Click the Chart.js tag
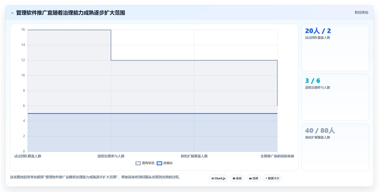Screen dimensions: 379x192 pos(218,178)
